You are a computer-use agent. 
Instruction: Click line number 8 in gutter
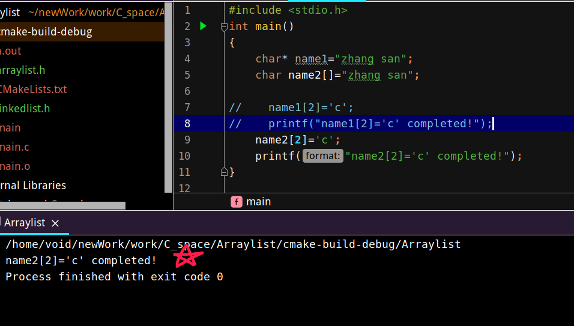(x=187, y=124)
